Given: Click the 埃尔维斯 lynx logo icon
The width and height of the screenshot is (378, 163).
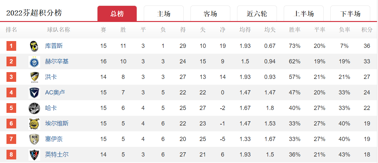Looking at the screenshot, I should (x=34, y=124).
